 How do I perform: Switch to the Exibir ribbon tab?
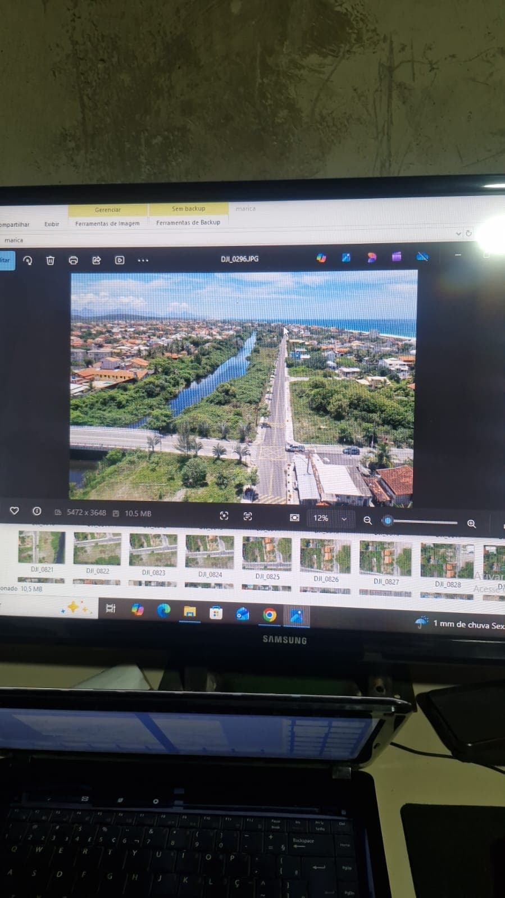click(52, 224)
